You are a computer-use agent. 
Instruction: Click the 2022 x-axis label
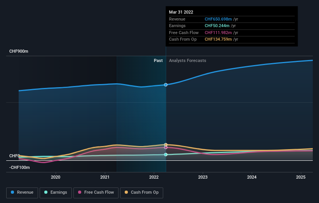[154, 177]
